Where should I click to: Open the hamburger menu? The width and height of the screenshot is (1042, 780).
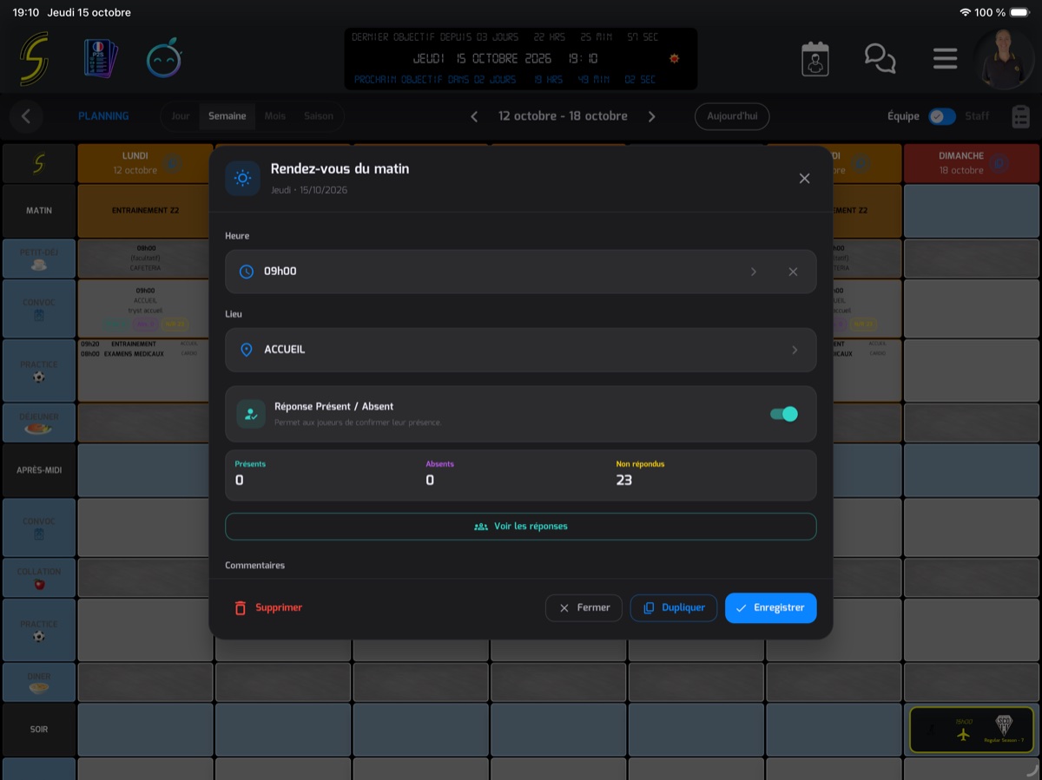(945, 59)
